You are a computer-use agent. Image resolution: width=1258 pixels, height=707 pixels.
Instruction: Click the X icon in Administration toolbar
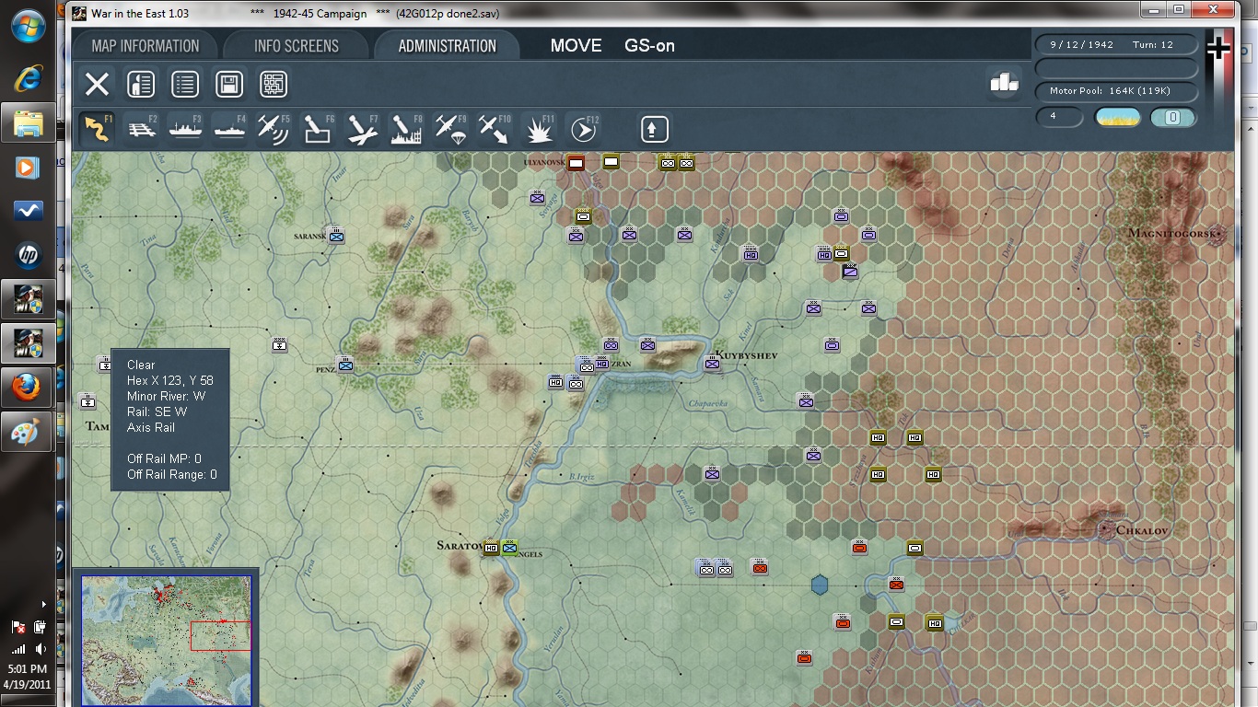click(x=97, y=85)
